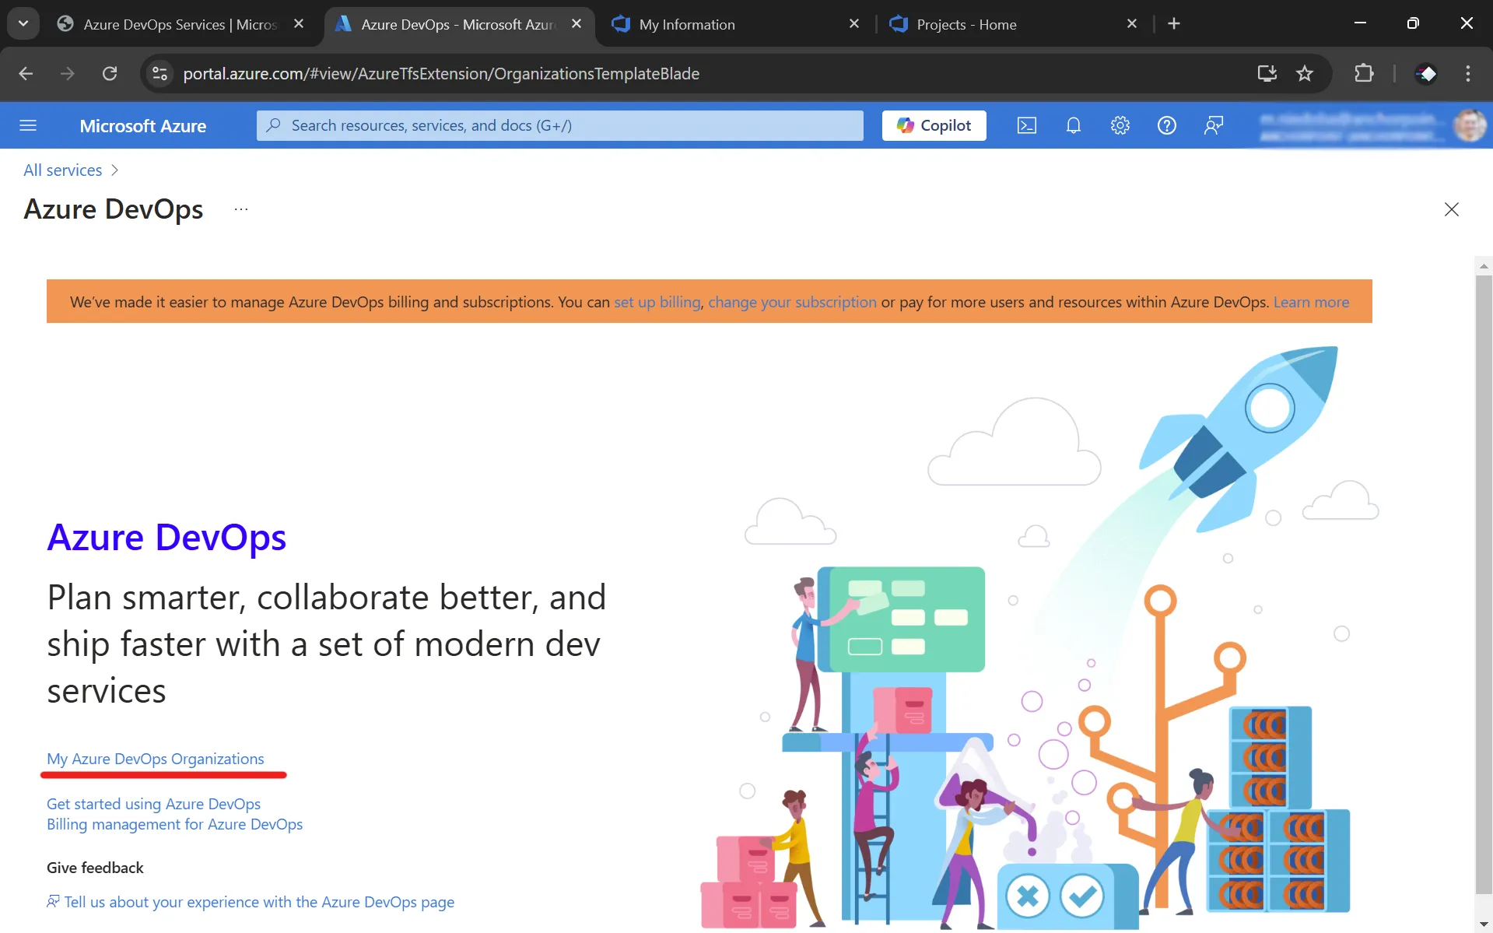
Task: Click the search resources input field
Action: coord(559,125)
